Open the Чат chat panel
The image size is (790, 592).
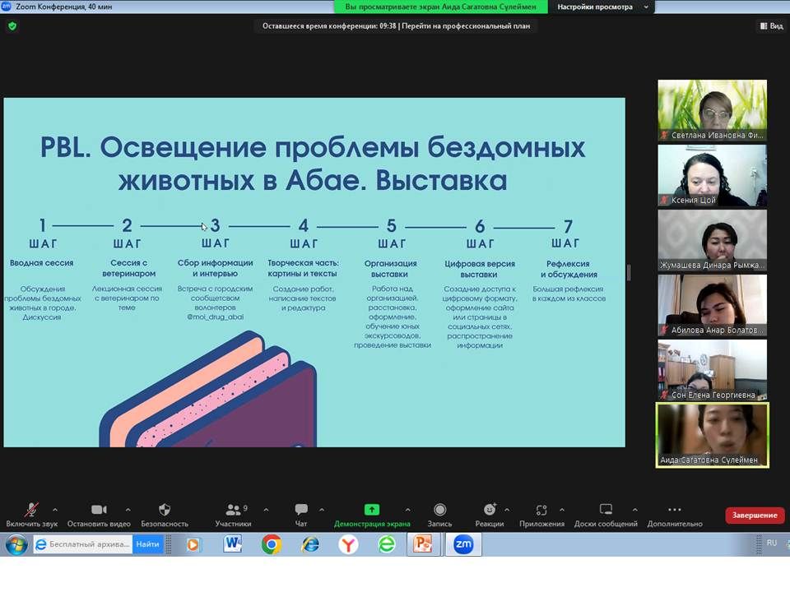tap(301, 511)
